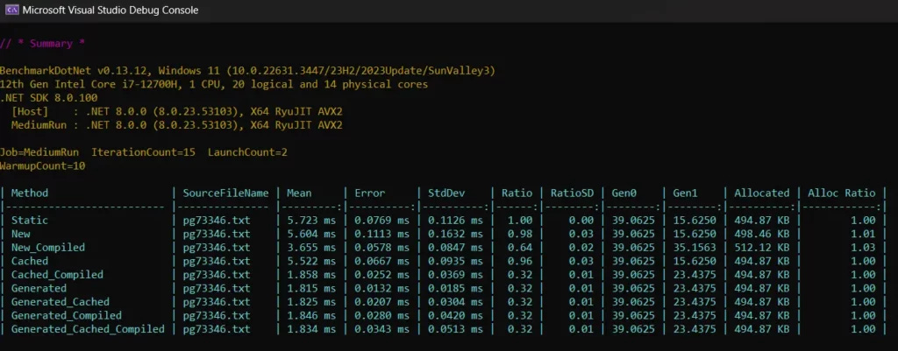Click the Ratio column header
The width and height of the screenshot is (898, 351).
tap(517, 193)
